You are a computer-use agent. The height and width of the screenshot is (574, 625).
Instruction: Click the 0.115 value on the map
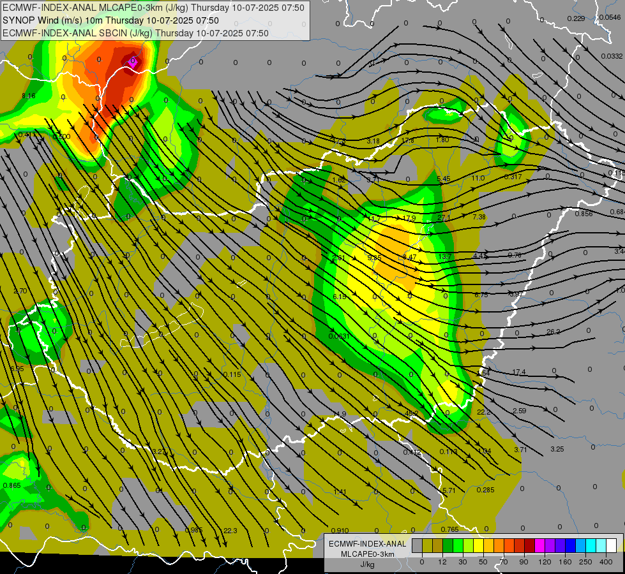coord(232,374)
